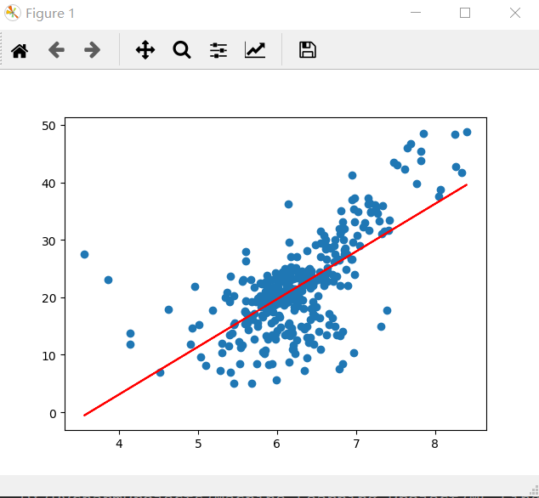The height and width of the screenshot is (498, 539).
Task: Click the x-axis tick label '8'
Action: coord(434,444)
